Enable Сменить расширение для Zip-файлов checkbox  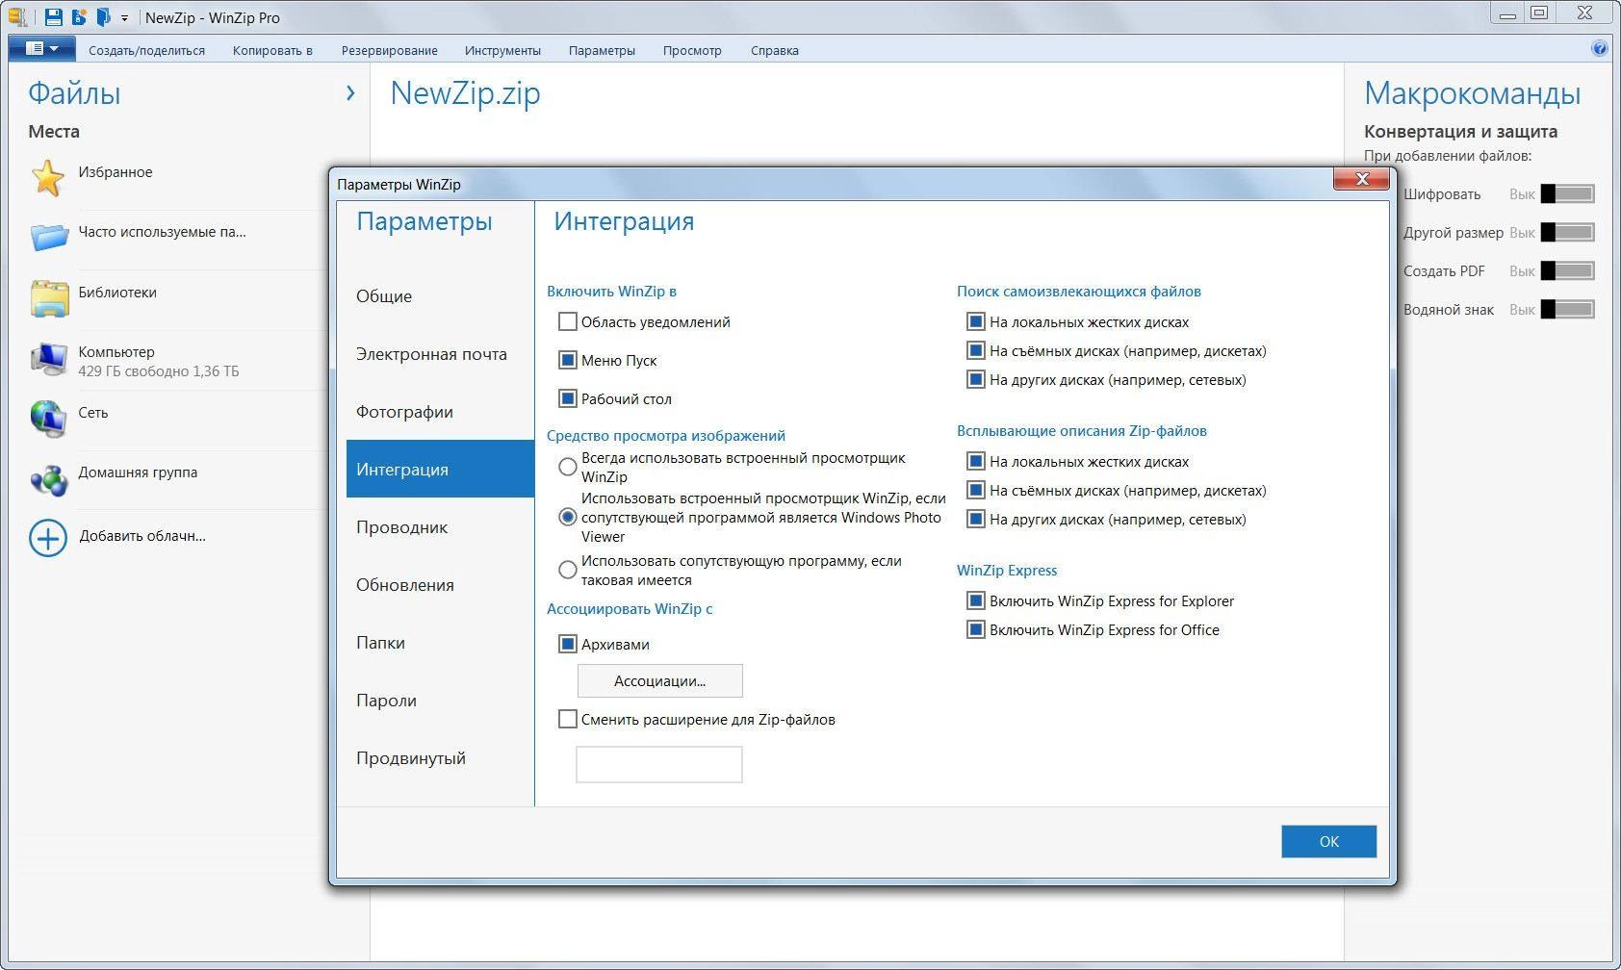[568, 719]
